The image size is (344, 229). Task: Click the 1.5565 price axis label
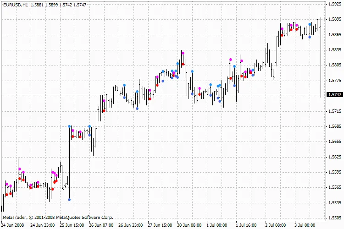coord(334,187)
